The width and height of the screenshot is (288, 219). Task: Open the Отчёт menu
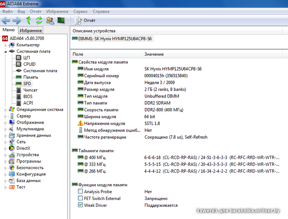coord(35,12)
